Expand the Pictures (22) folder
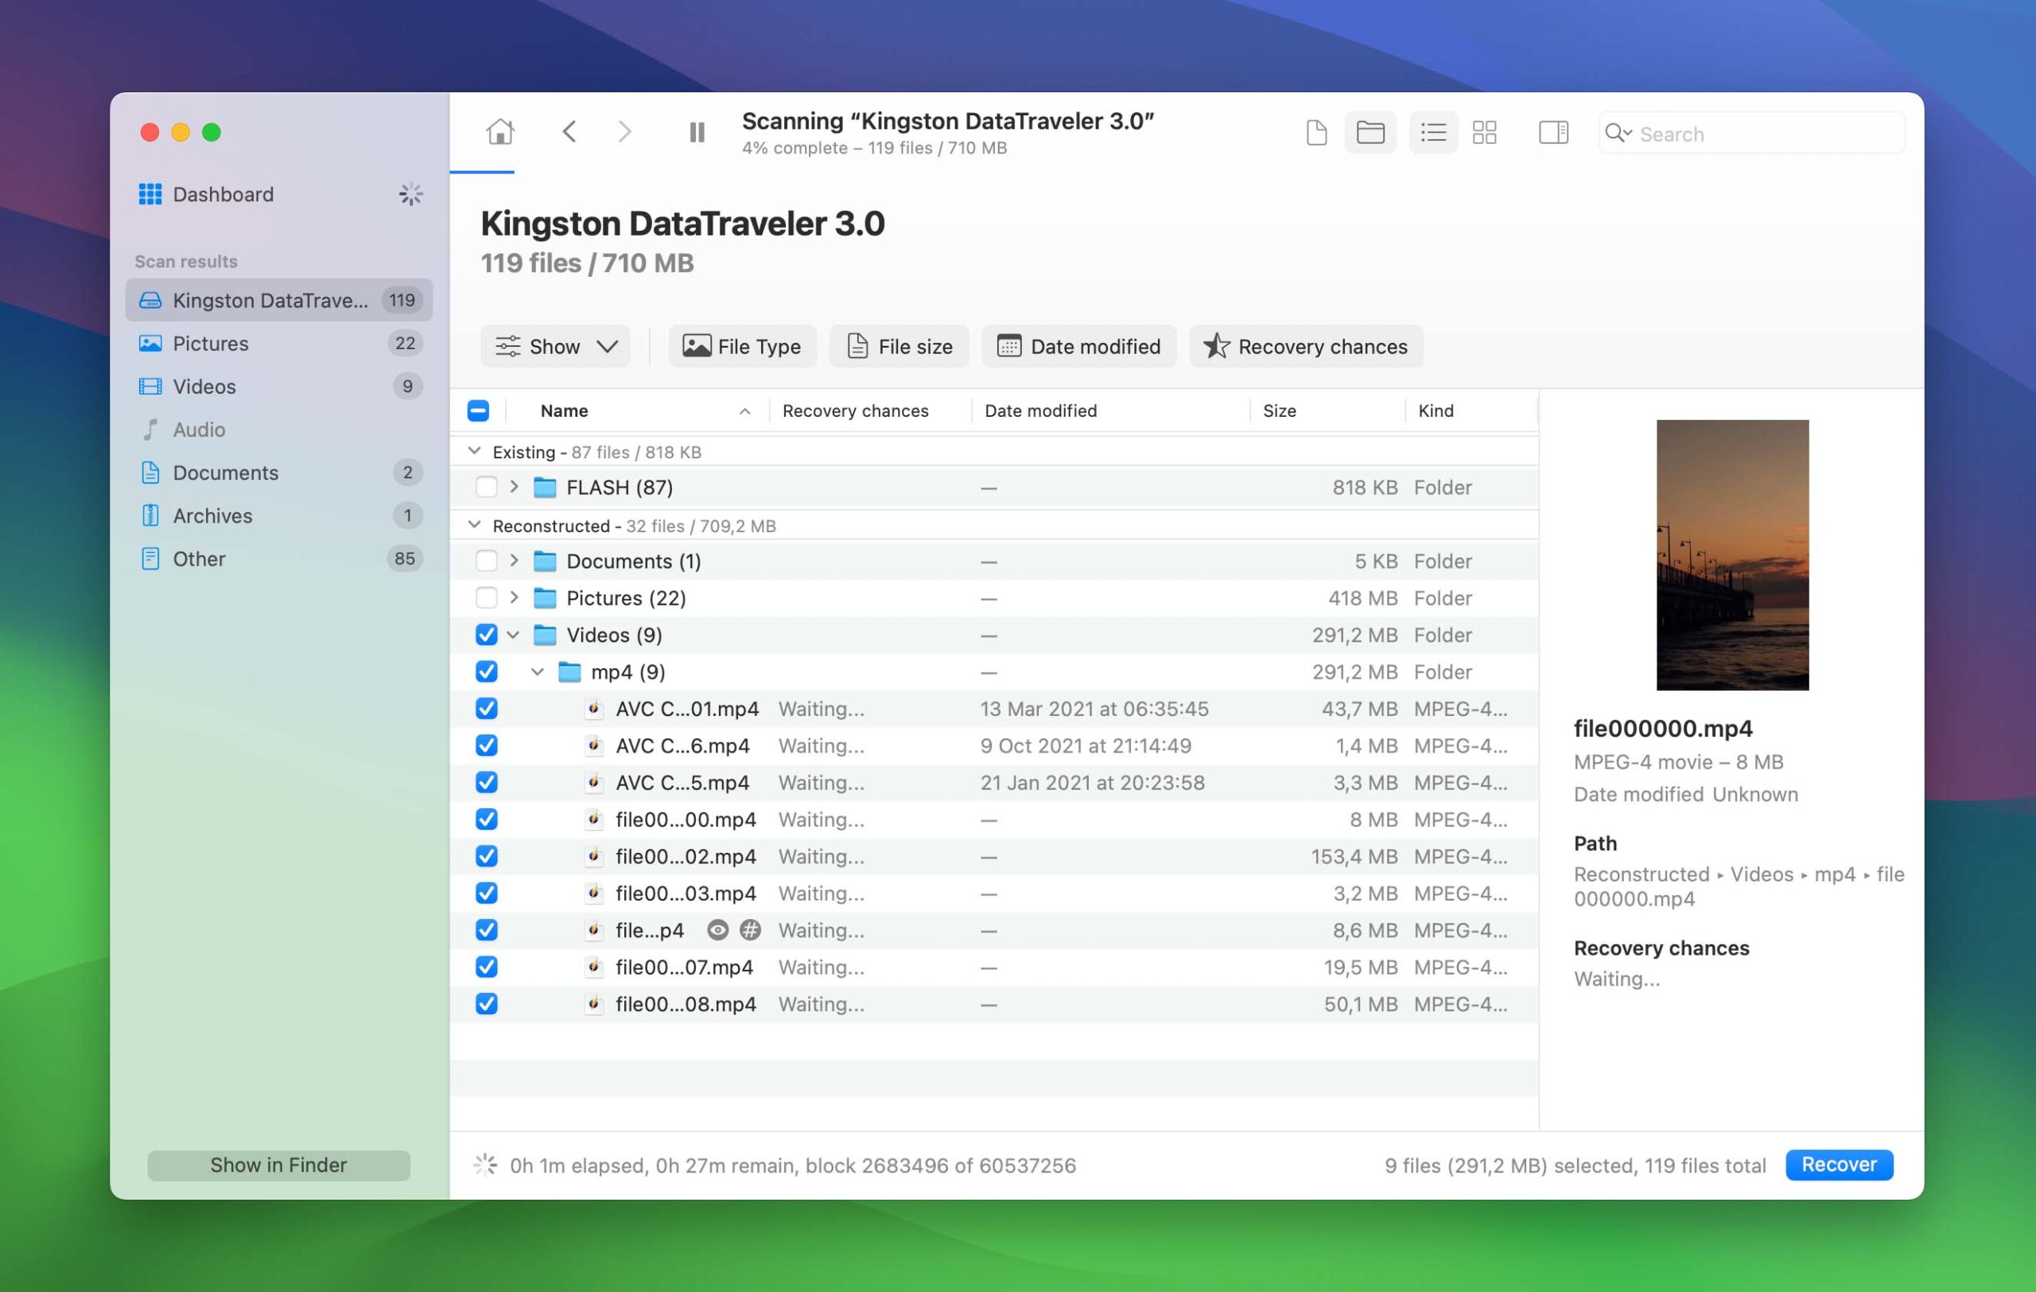Screen dimensions: 2036x1292 pos(515,597)
